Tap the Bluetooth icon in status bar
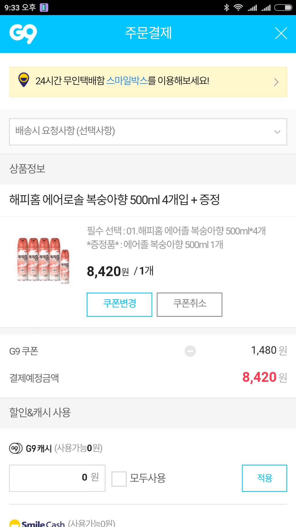The width and height of the screenshot is (296, 527). click(x=226, y=7)
